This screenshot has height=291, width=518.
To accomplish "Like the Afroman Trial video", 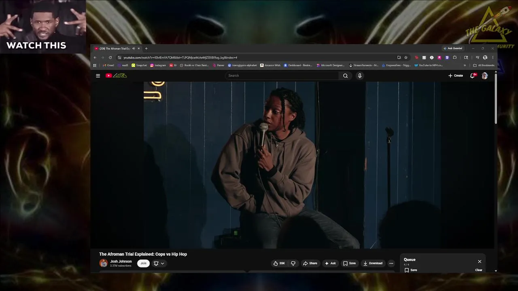I will [279, 263].
